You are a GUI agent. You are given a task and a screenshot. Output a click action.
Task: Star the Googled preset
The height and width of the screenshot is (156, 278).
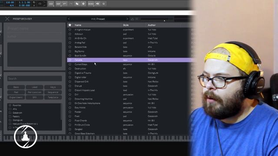(x=70, y=129)
